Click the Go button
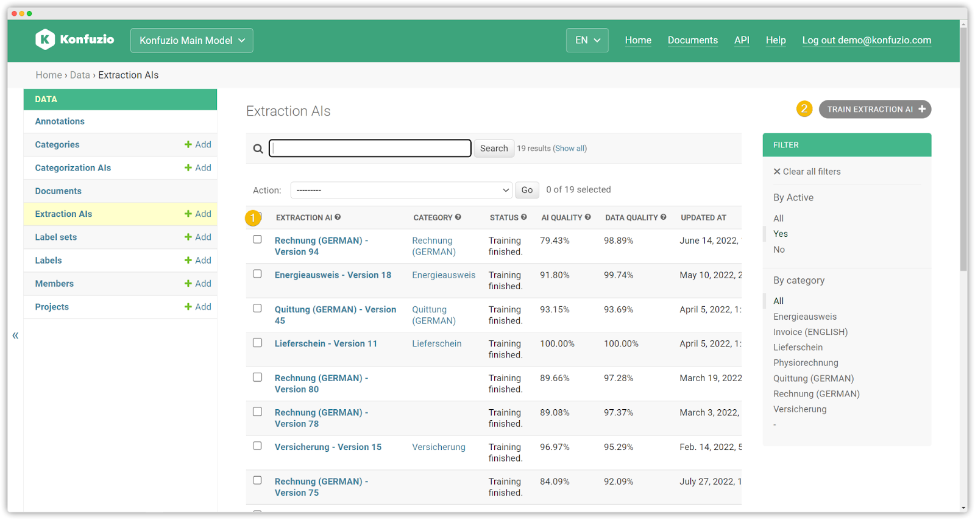The image size is (975, 520). click(527, 190)
